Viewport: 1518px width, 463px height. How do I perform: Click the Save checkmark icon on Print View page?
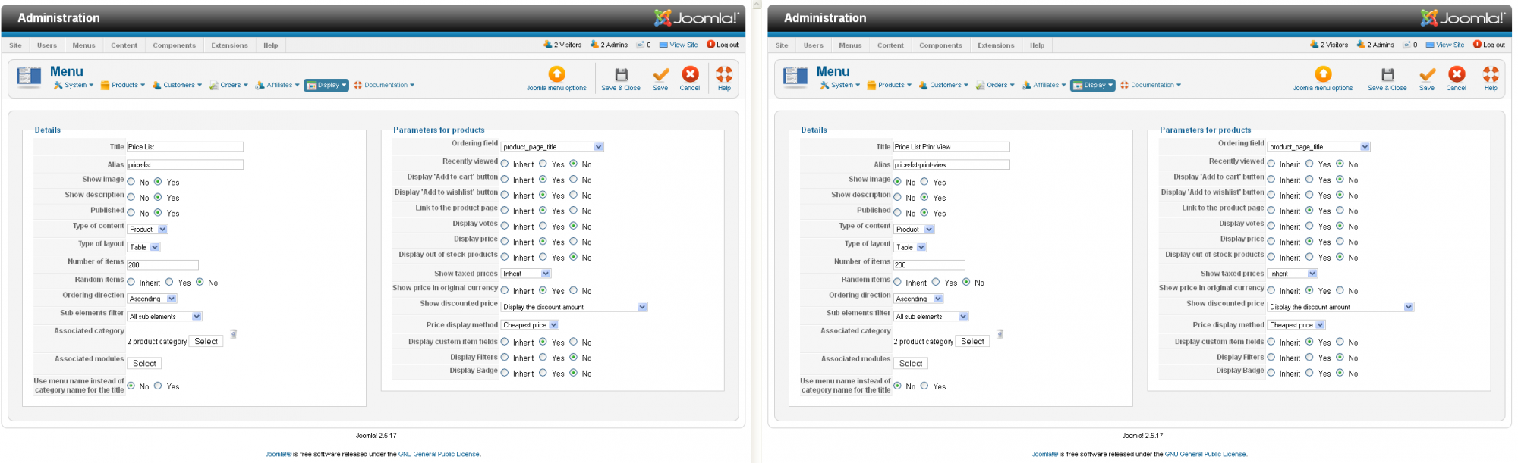pyautogui.click(x=1427, y=74)
